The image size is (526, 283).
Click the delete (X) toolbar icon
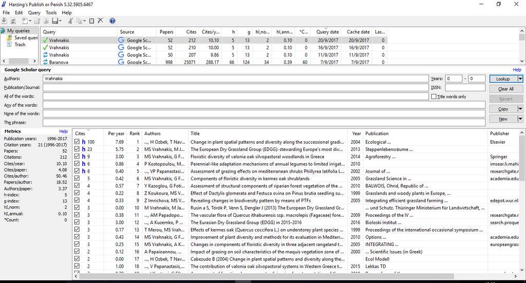(100, 21)
